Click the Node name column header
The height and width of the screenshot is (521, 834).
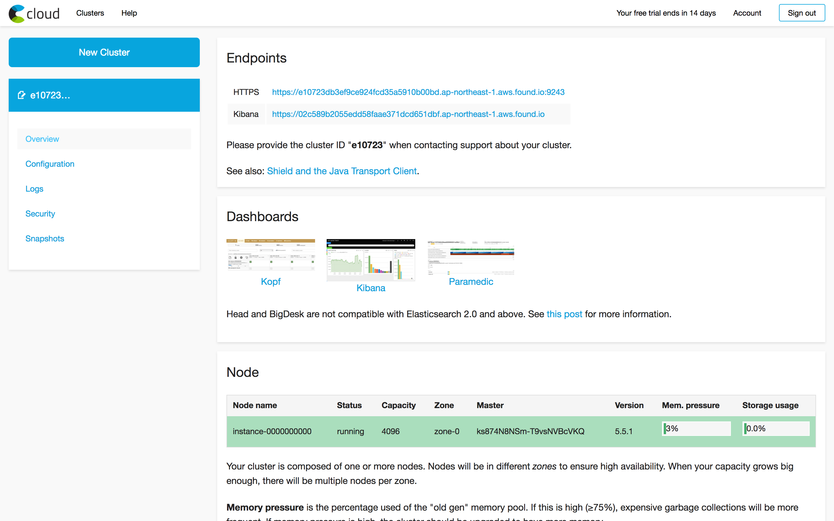click(255, 405)
